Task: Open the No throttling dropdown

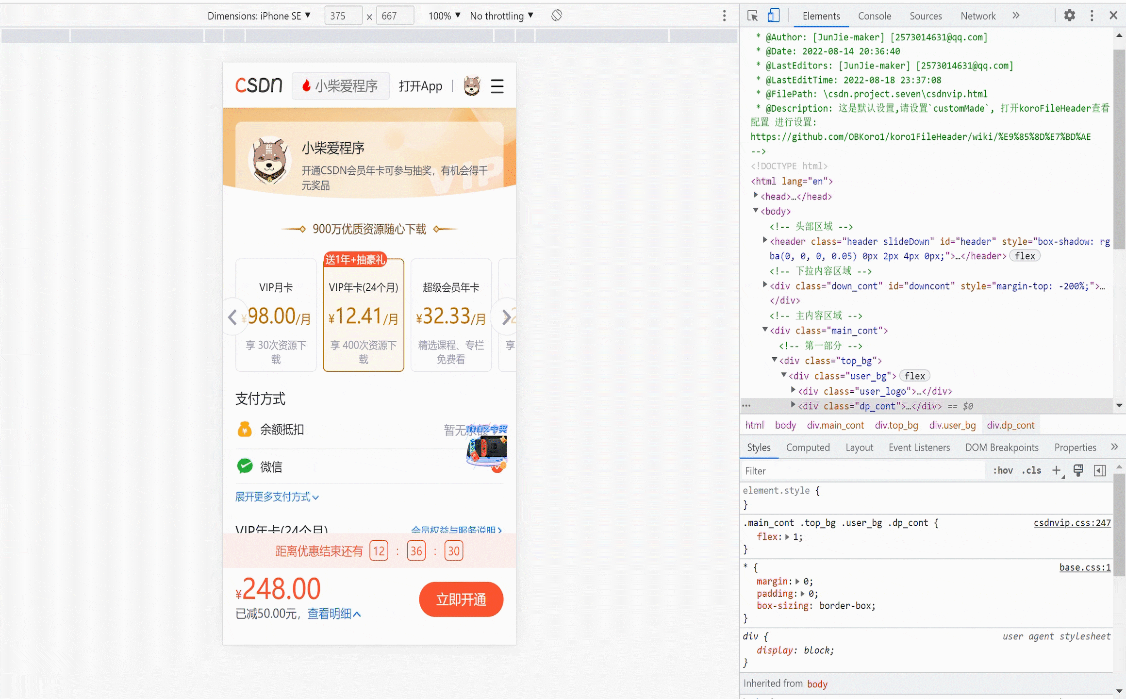Action: (501, 15)
